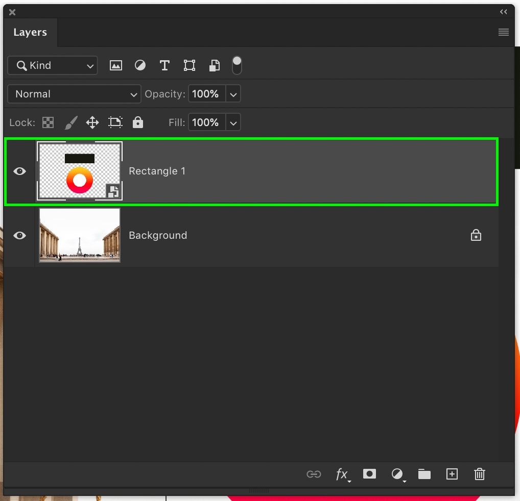Filter for type layers icon
The height and width of the screenshot is (501, 520).
pos(164,65)
